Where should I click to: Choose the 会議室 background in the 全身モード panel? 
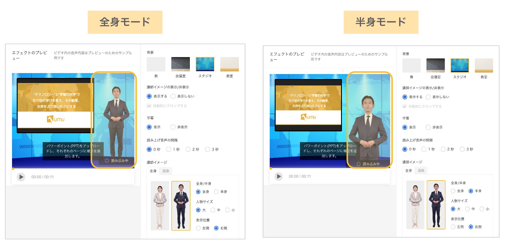point(181,64)
